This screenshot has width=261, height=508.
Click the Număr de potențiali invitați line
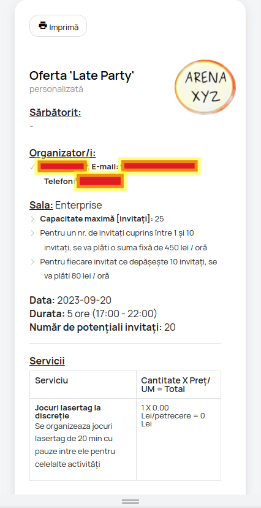pos(102,328)
